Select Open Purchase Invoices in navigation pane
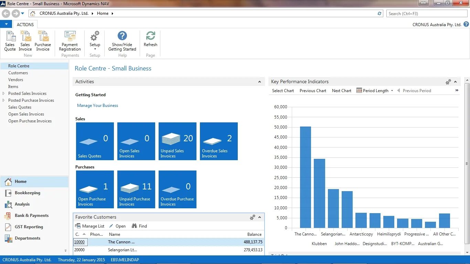This screenshot has height=264, width=470. pyautogui.click(x=30, y=121)
